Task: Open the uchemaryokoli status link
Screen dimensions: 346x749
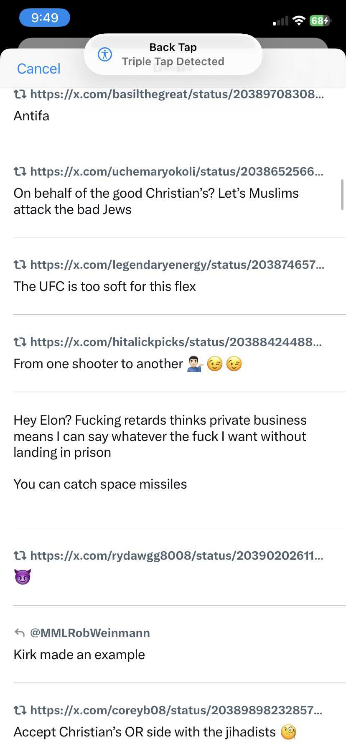Action: [177, 171]
